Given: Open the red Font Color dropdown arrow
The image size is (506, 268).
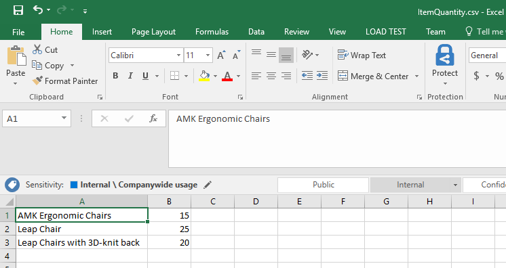Looking at the screenshot, I should point(239,76).
